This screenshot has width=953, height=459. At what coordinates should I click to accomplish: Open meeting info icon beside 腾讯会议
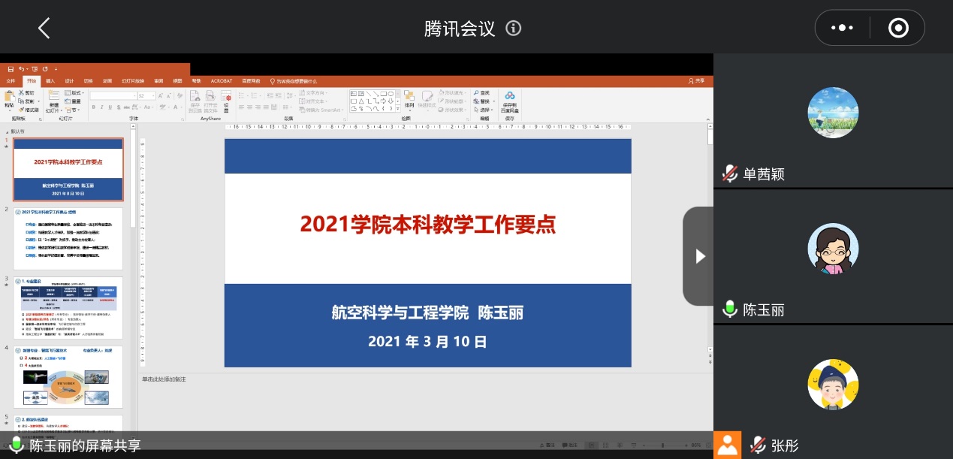514,29
